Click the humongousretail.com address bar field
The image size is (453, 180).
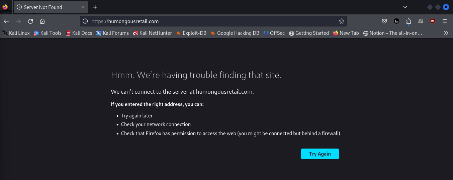(211, 21)
